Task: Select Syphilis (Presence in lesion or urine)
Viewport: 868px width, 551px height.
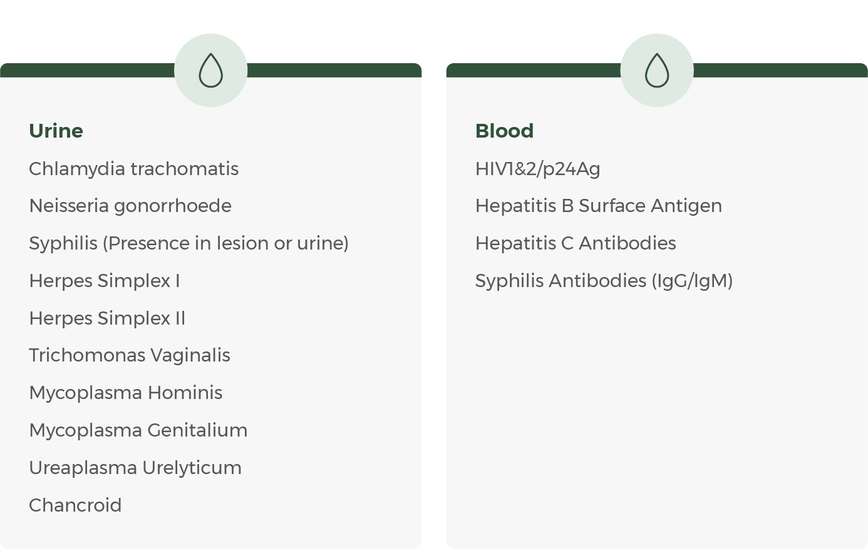Action: click(x=189, y=243)
